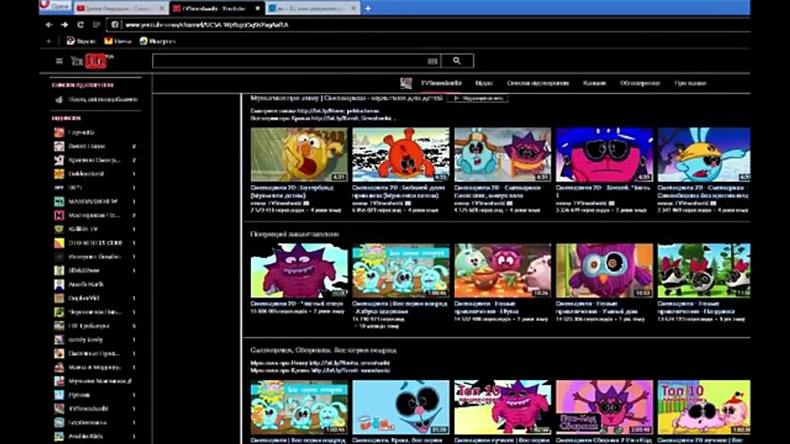Open the Видео channel tab

484,83
